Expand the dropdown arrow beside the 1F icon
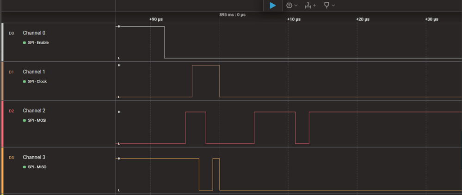This screenshot has height=195, width=462. click(x=296, y=6)
